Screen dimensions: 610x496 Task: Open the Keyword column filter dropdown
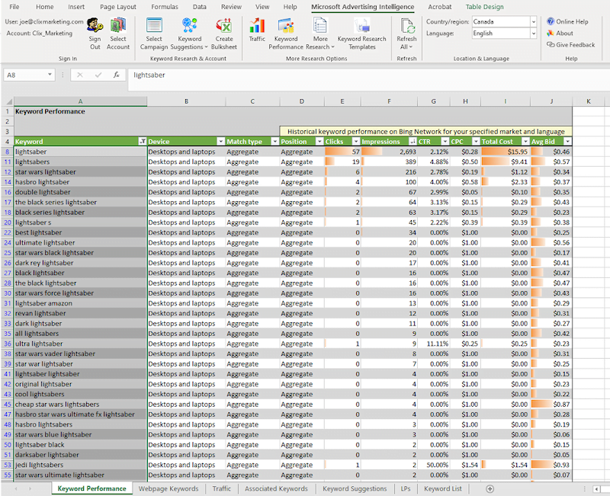tap(143, 142)
